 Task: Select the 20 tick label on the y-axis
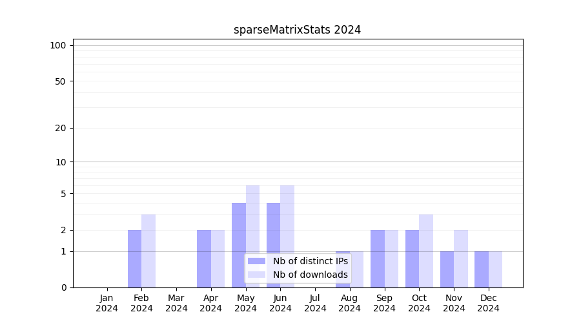click(61, 128)
